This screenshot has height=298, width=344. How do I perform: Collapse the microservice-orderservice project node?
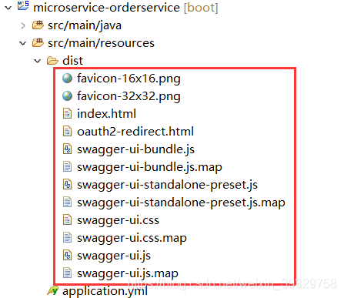point(8,8)
